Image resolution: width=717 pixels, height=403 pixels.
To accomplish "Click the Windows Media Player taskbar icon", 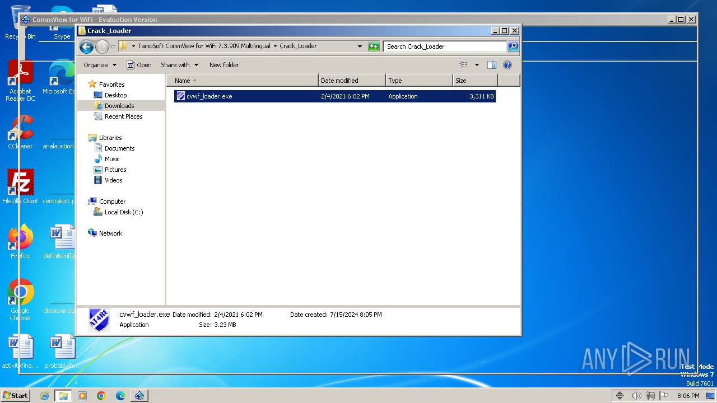I will [x=82, y=396].
